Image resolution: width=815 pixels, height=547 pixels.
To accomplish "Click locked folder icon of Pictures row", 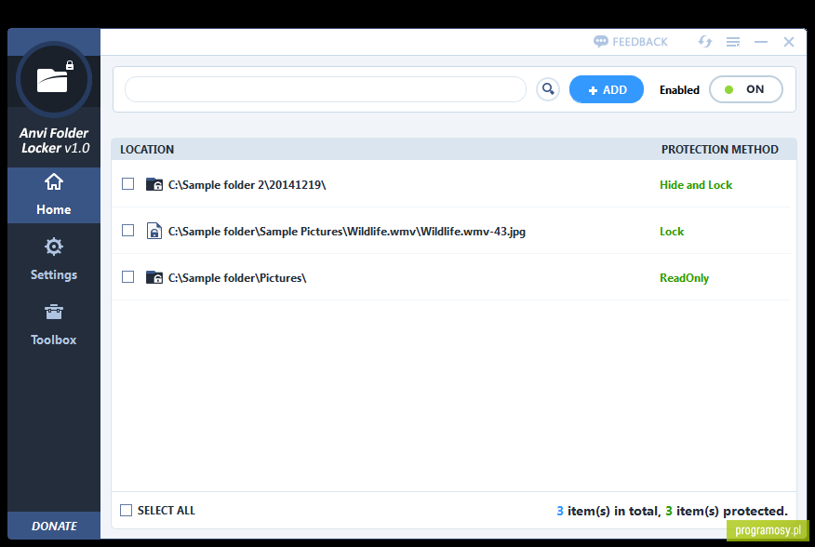I will click(154, 277).
